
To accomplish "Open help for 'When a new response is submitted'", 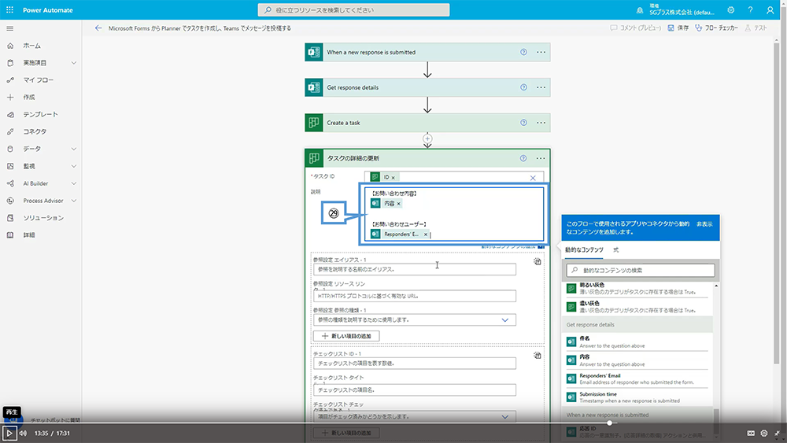I will point(523,52).
